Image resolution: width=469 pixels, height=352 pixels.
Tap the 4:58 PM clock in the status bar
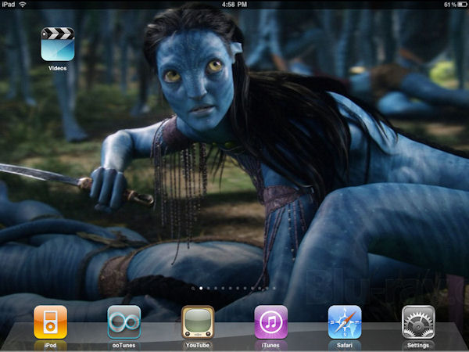[x=234, y=5]
